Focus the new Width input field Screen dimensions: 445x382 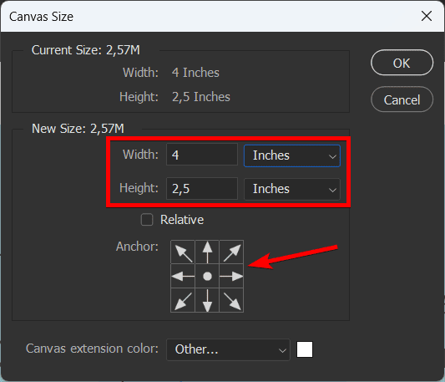[202, 155]
